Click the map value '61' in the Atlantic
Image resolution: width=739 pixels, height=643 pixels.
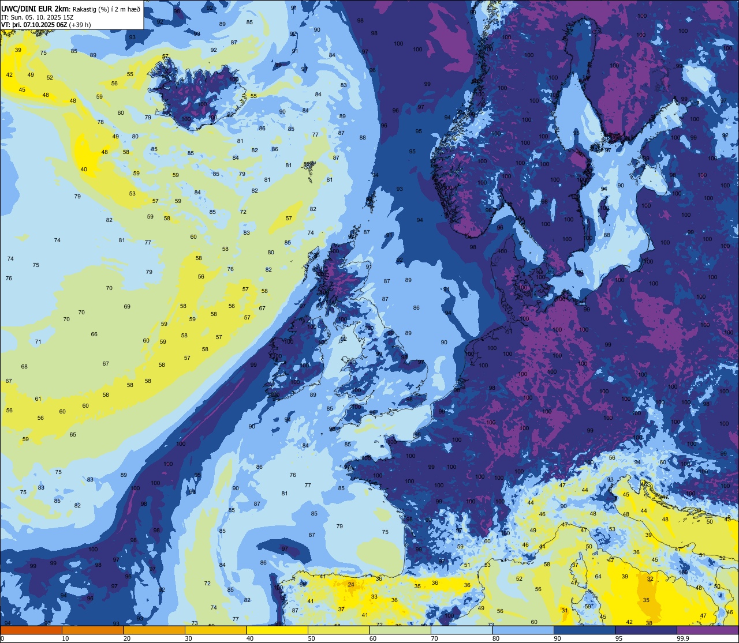38,399
